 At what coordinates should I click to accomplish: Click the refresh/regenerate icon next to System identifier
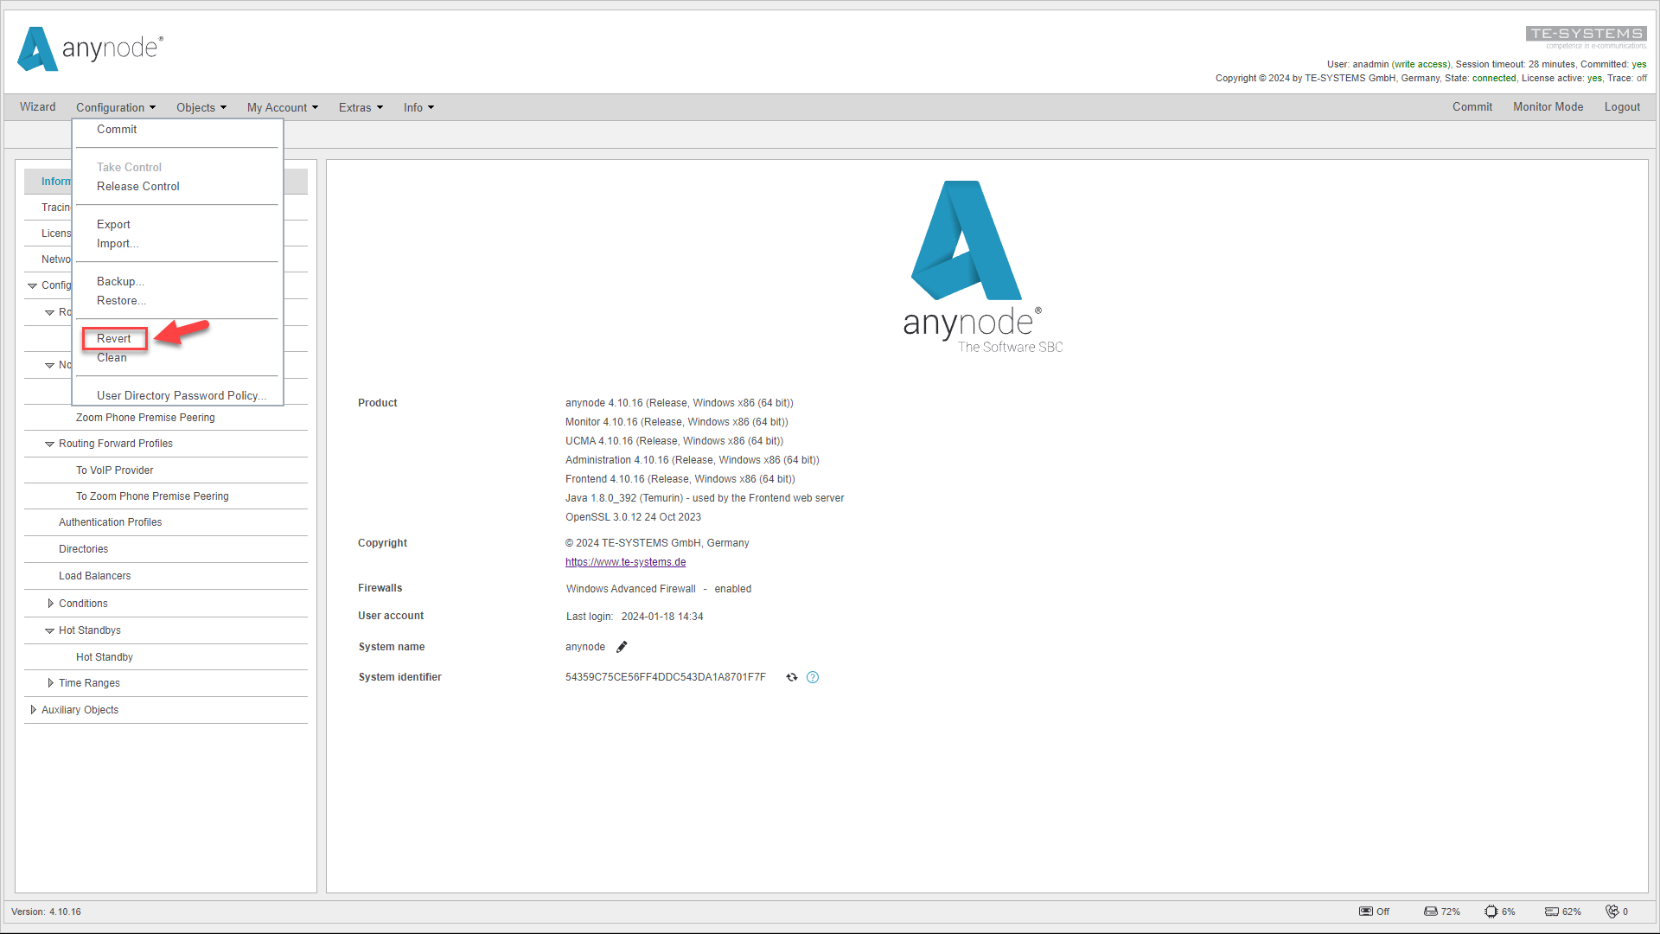coord(791,676)
